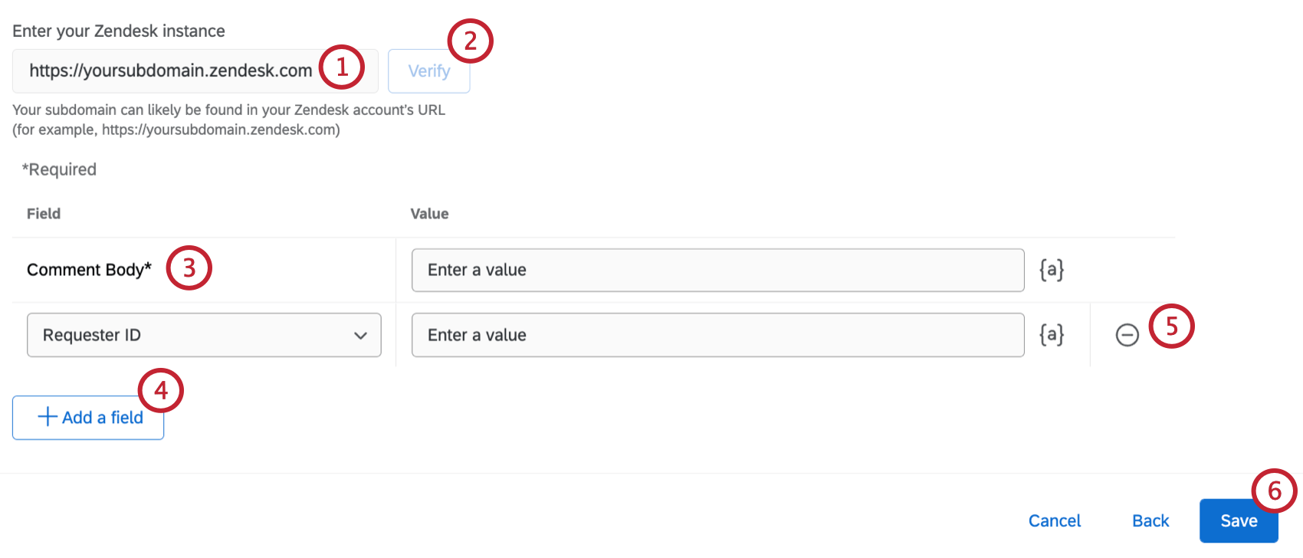Click the Zendesk instance URL field
The width and height of the screenshot is (1303, 558).
170,71
